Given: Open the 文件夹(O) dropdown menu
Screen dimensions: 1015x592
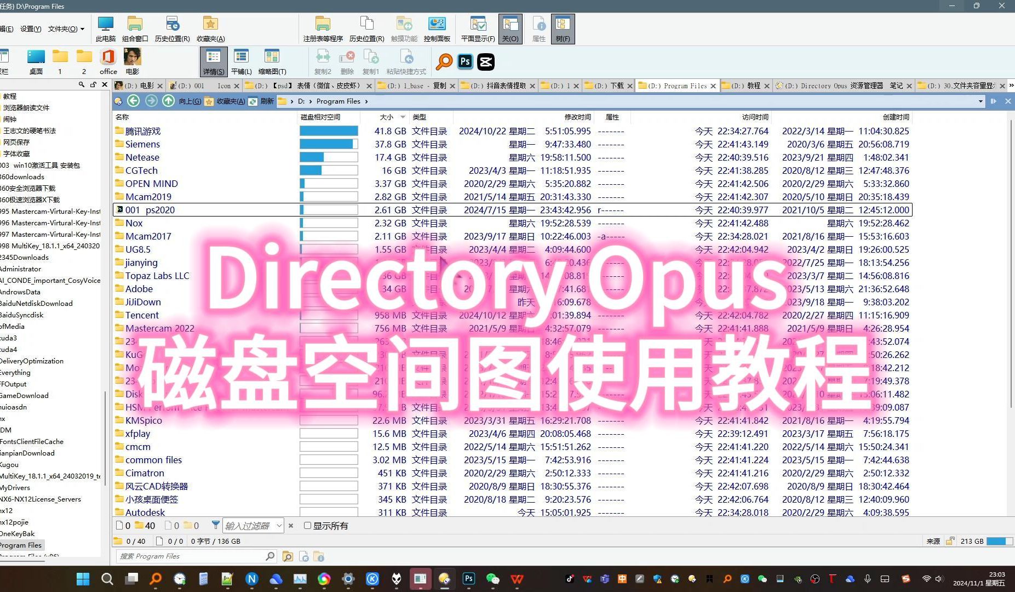Looking at the screenshot, I should click(66, 29).
